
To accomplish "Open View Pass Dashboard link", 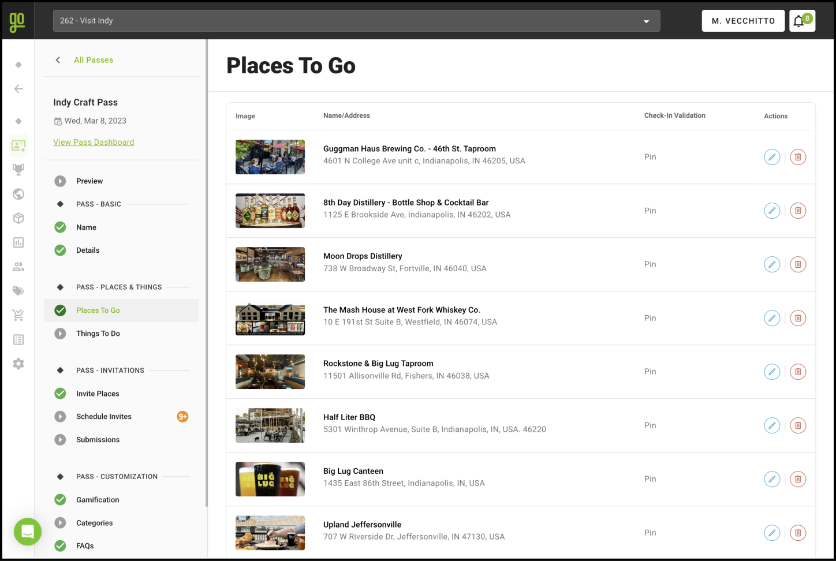I will point(94,142).
